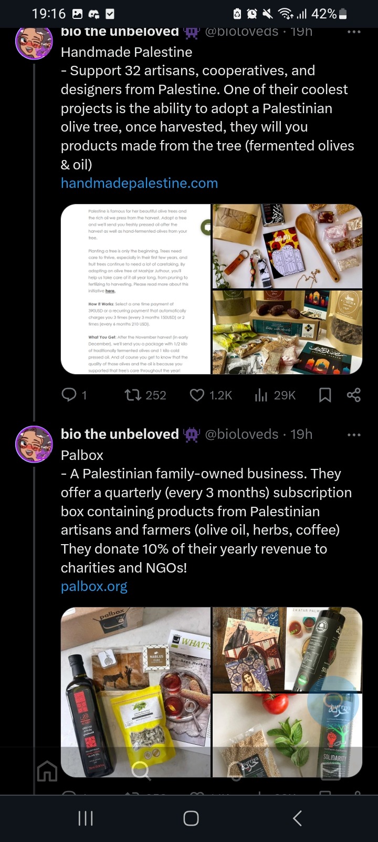Open Notifications via the bell icon
The image size is (378, 842).
[x=236, y=771]
